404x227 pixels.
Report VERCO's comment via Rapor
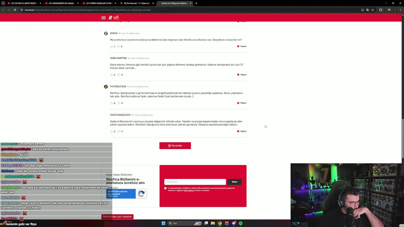click(x=242, y=46)
